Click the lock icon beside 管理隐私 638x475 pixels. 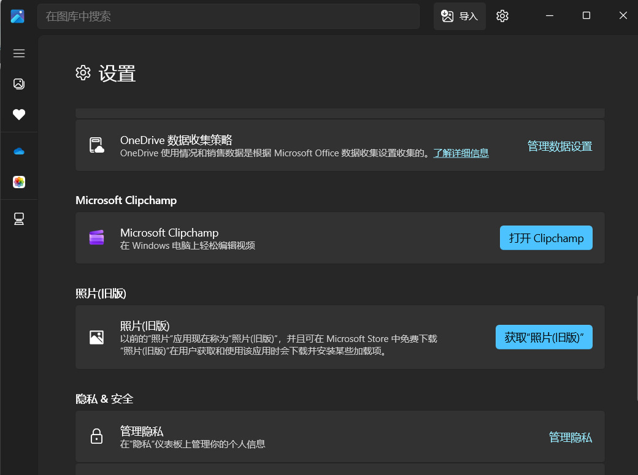[96, 436]
